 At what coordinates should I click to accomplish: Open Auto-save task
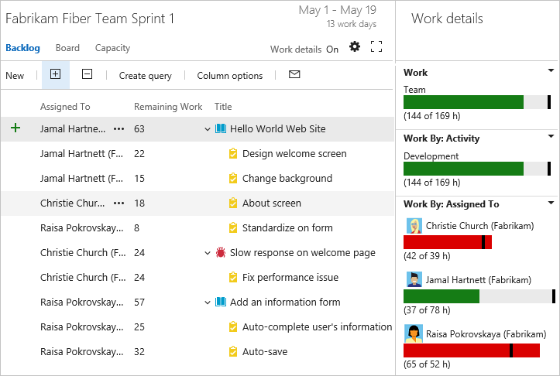[x=265, y=352]
